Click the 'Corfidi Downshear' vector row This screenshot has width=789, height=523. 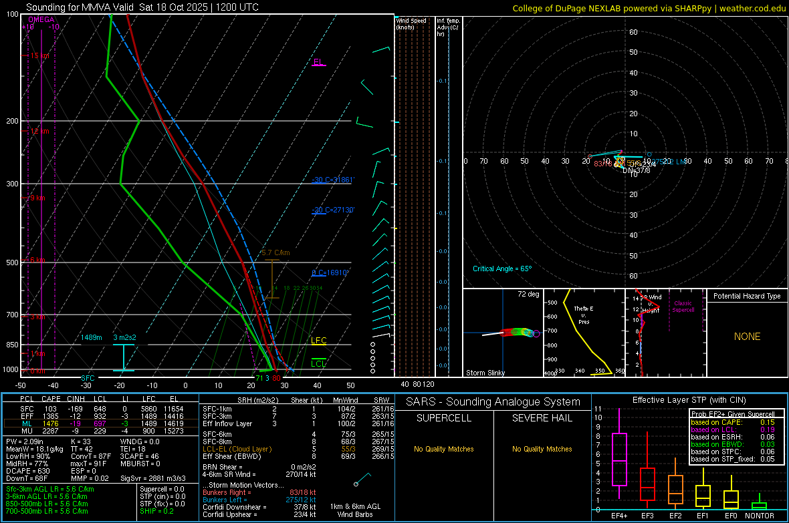click(259, 508)
